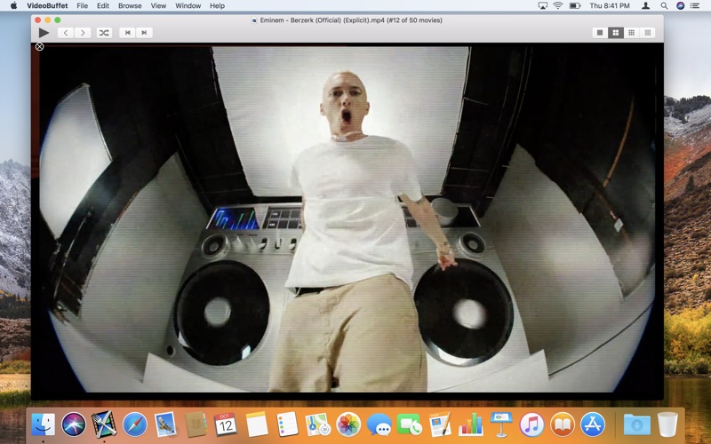Select the four-video grid layout

(615, 33)
